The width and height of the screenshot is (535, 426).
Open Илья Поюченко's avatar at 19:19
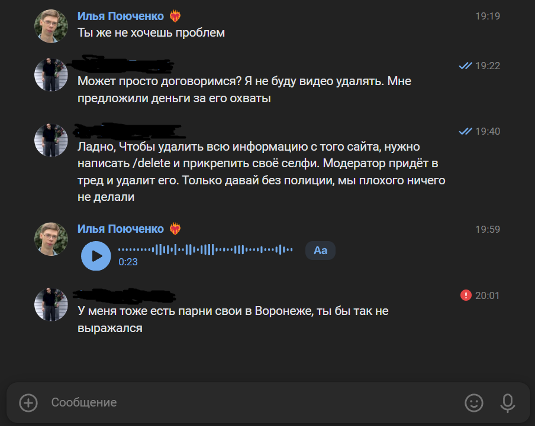(51, 26)
